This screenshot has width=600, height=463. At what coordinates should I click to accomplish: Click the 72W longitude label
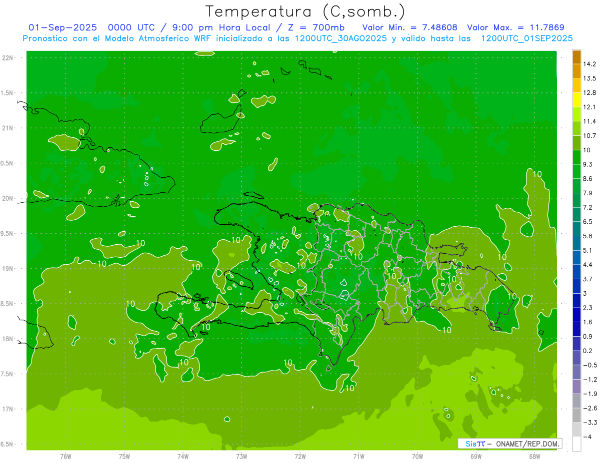pos(300,456)
